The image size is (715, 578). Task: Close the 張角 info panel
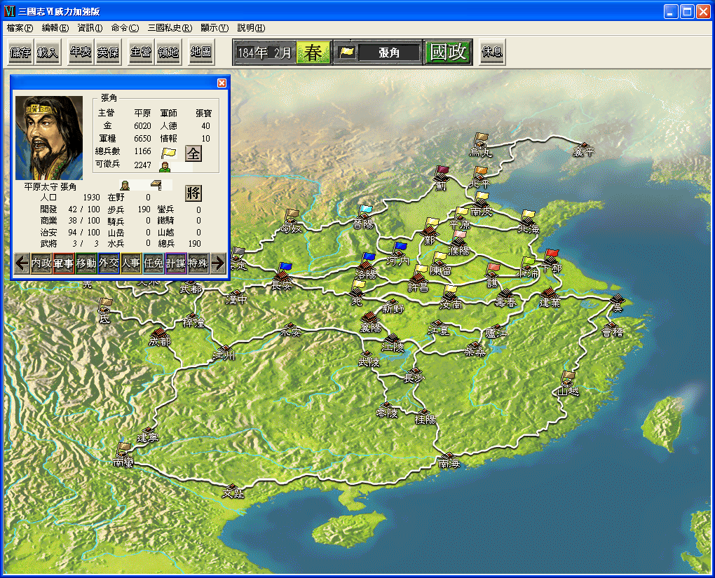click(222, 83)
